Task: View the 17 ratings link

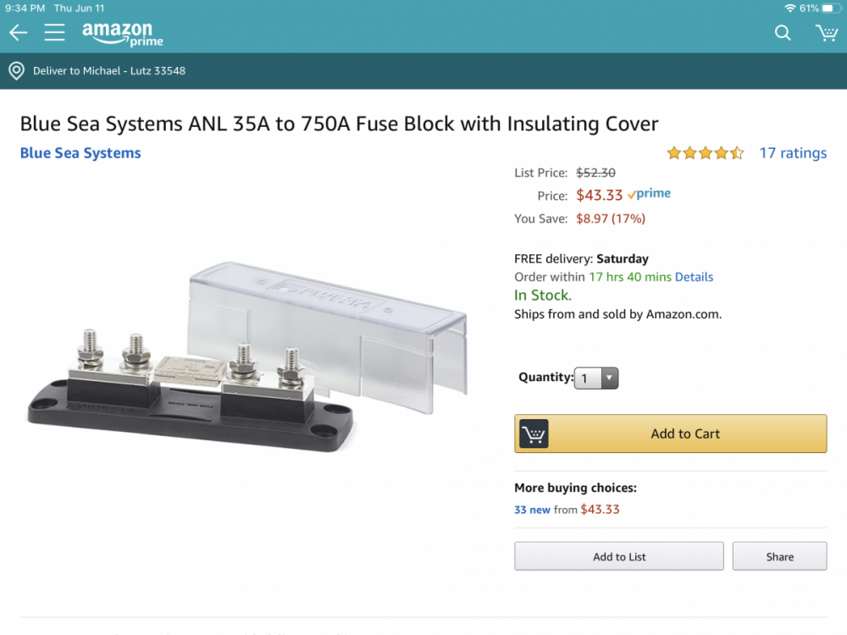Action: point(793,153)
